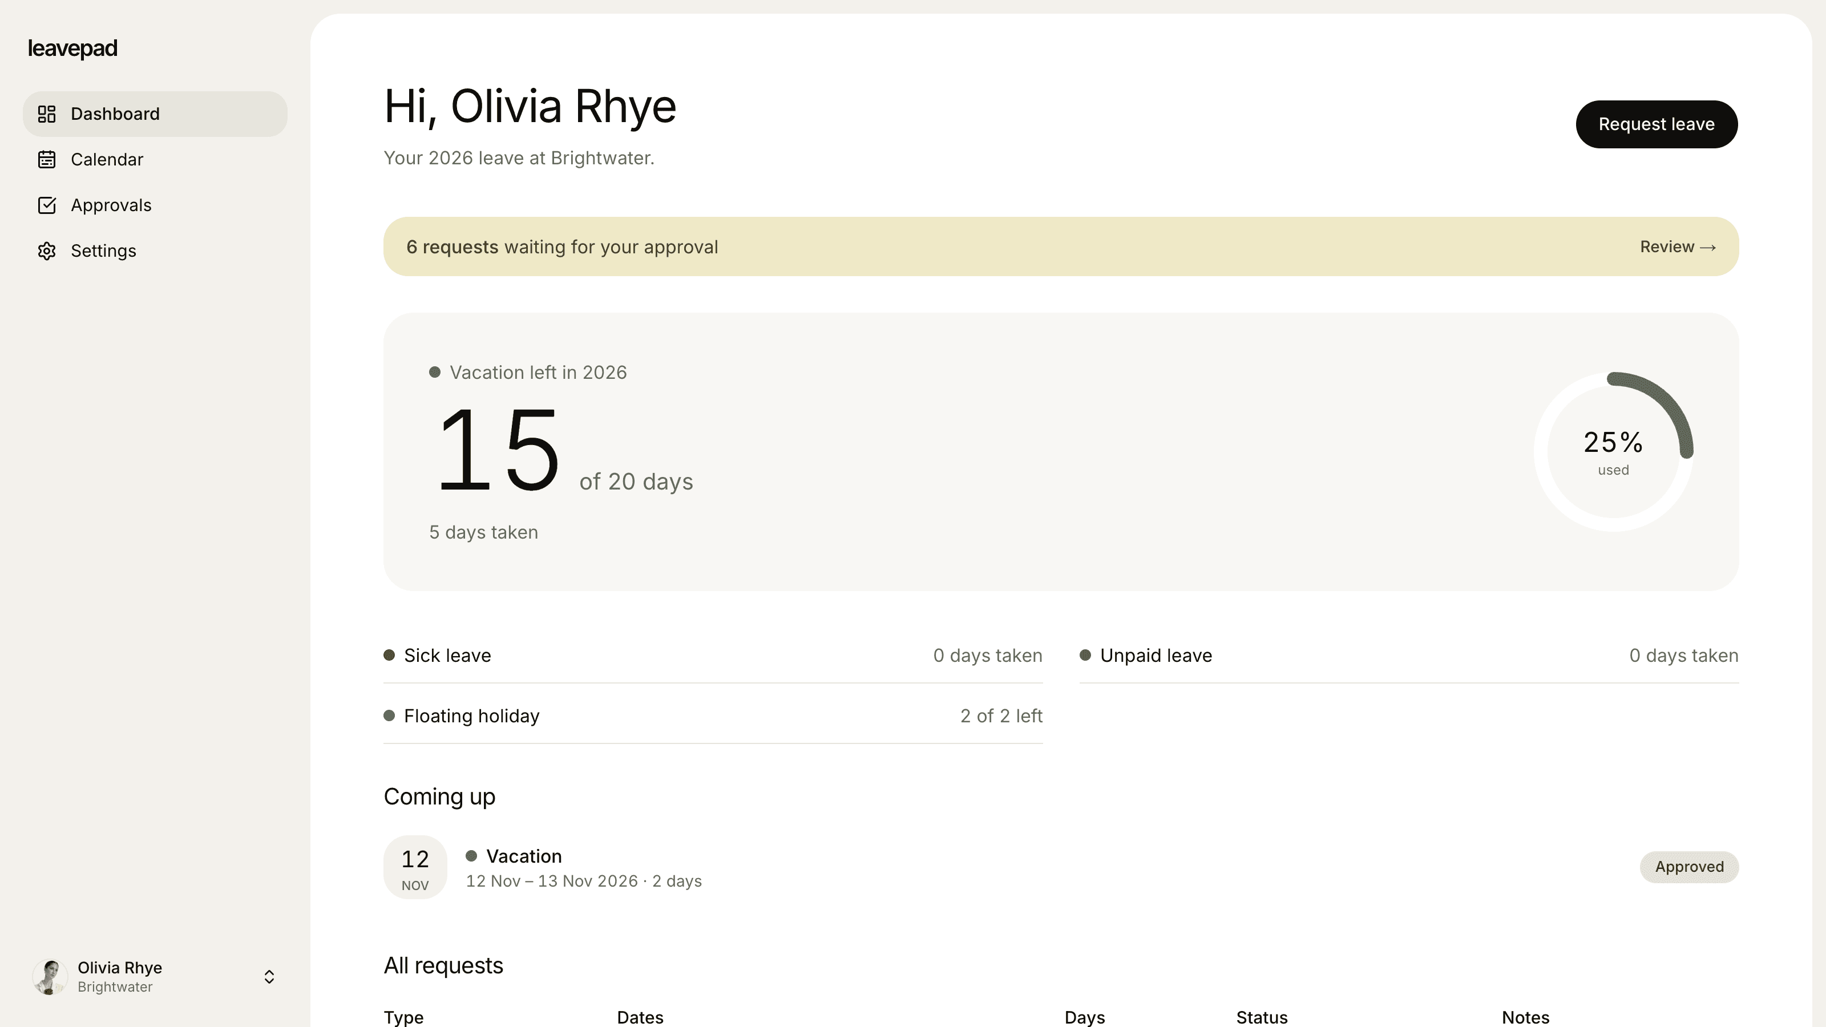Click the Coming up heading
Viewport: 1826px width, 1027px height.
(x=439, y=796)
